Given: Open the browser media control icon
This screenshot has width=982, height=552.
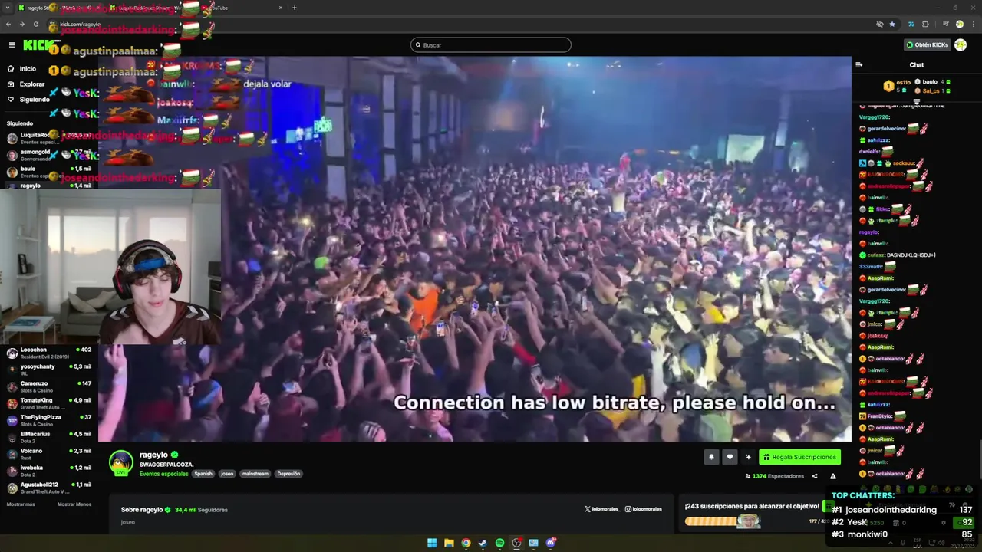Looking at the screenshot, I should click(946, 24).
